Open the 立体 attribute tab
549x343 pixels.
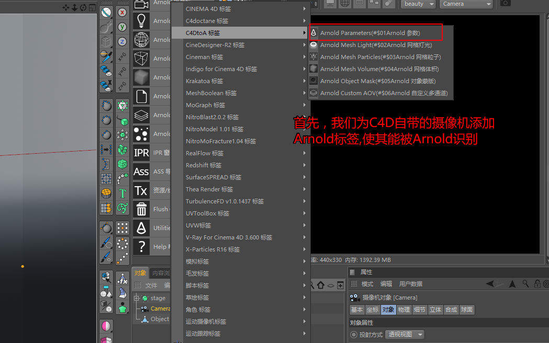click(435, 310)
